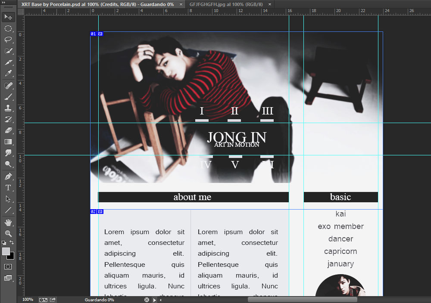Activate the Clone Stamp tool

pos(8,108)
